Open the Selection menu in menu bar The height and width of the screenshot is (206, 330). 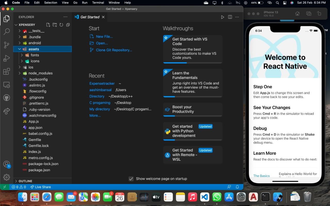(x=51, y=3)
